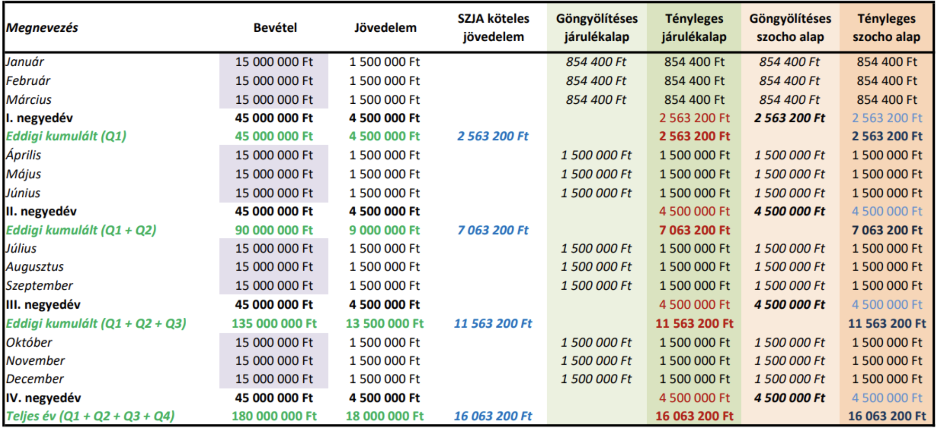The width and height of the screenshot is (938, 428).
Task: Click the Megnevezés column header
Action: (x=42, y=28)
